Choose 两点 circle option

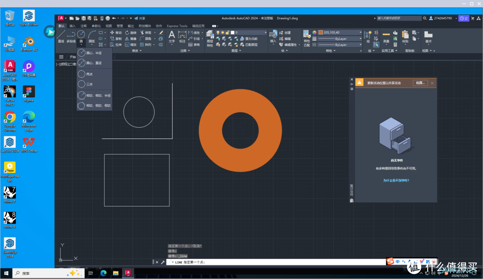click(94, 74)
